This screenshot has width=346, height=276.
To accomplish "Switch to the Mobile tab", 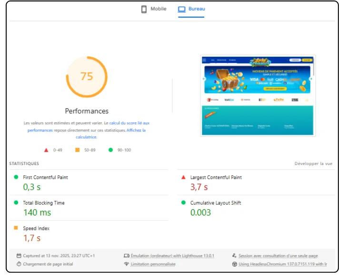I will pyautogui.click(x=154, y=9).
